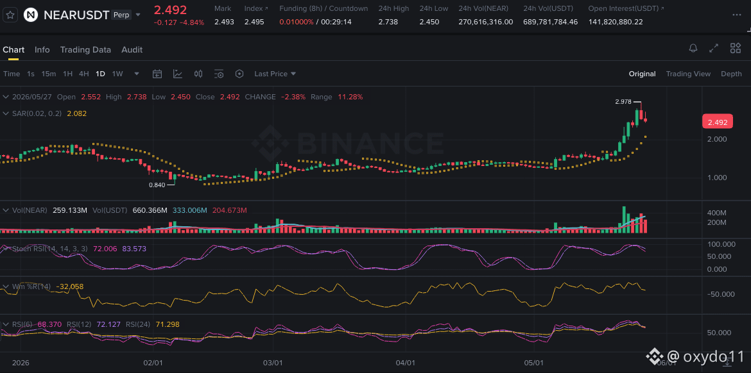The width and height of the screenshot is (751, 373).
Task: Click the 02/01 date on time axis
Action: click(x=152, y=363)
